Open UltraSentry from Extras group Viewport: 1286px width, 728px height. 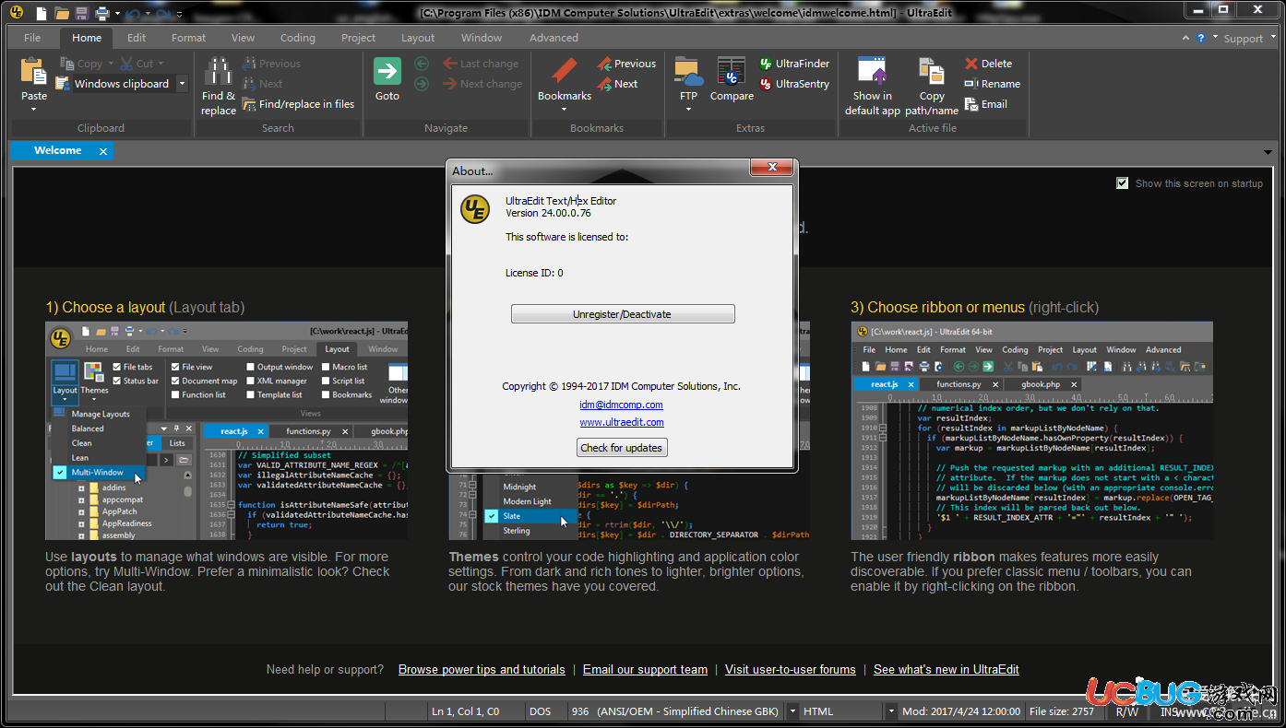click(x=794, y=84)
